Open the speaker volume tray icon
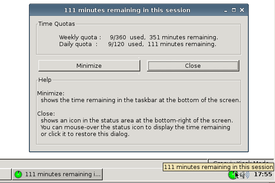Screen dimensions: 275x183 [x=245, y=174]
